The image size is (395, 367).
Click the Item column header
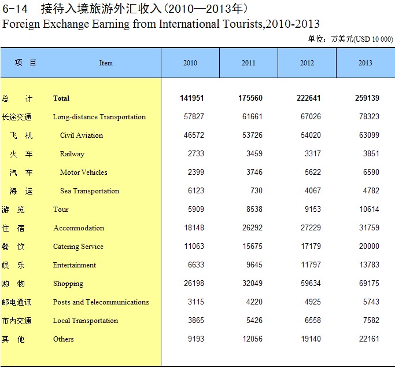106,63
